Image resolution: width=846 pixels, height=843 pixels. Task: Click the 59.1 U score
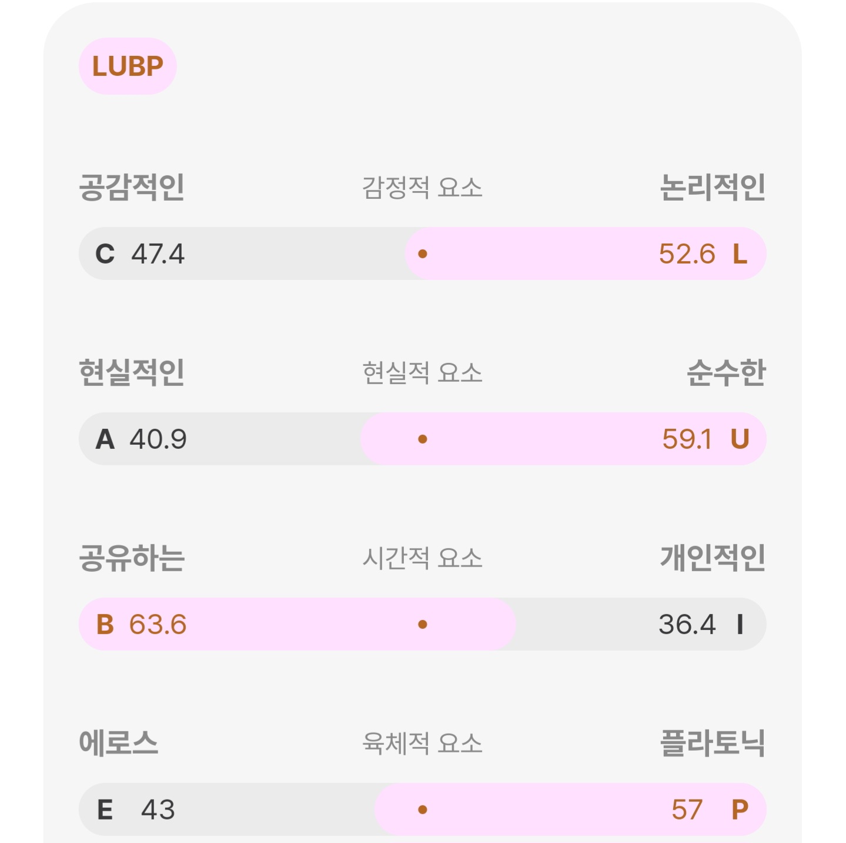pos(705,439)
